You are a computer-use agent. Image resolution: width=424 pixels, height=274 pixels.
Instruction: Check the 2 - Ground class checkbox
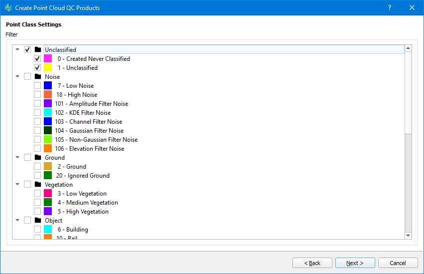[x=37, y=167]
